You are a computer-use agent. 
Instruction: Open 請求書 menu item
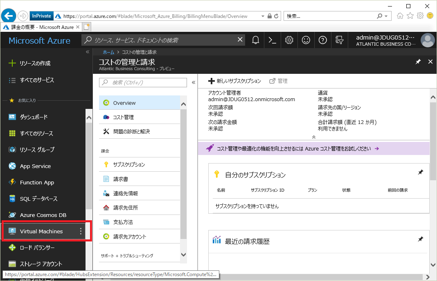(x=140, y=179)
